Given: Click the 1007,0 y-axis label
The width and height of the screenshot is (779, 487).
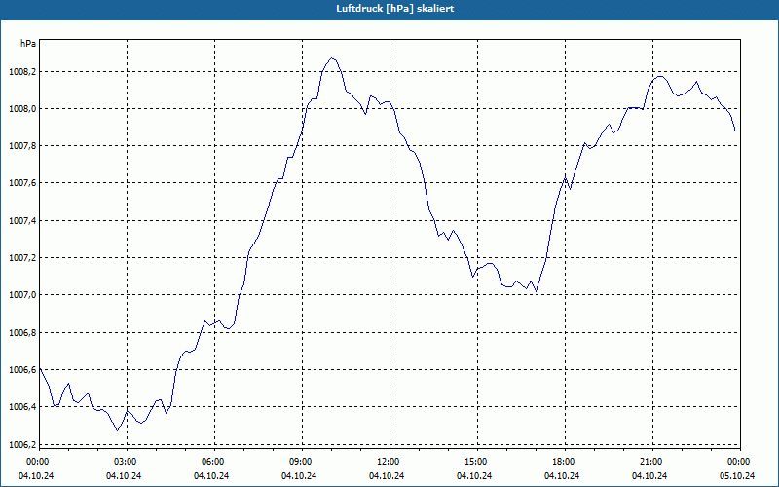Looking at the screenshot, I should click(x=22, y=295).
